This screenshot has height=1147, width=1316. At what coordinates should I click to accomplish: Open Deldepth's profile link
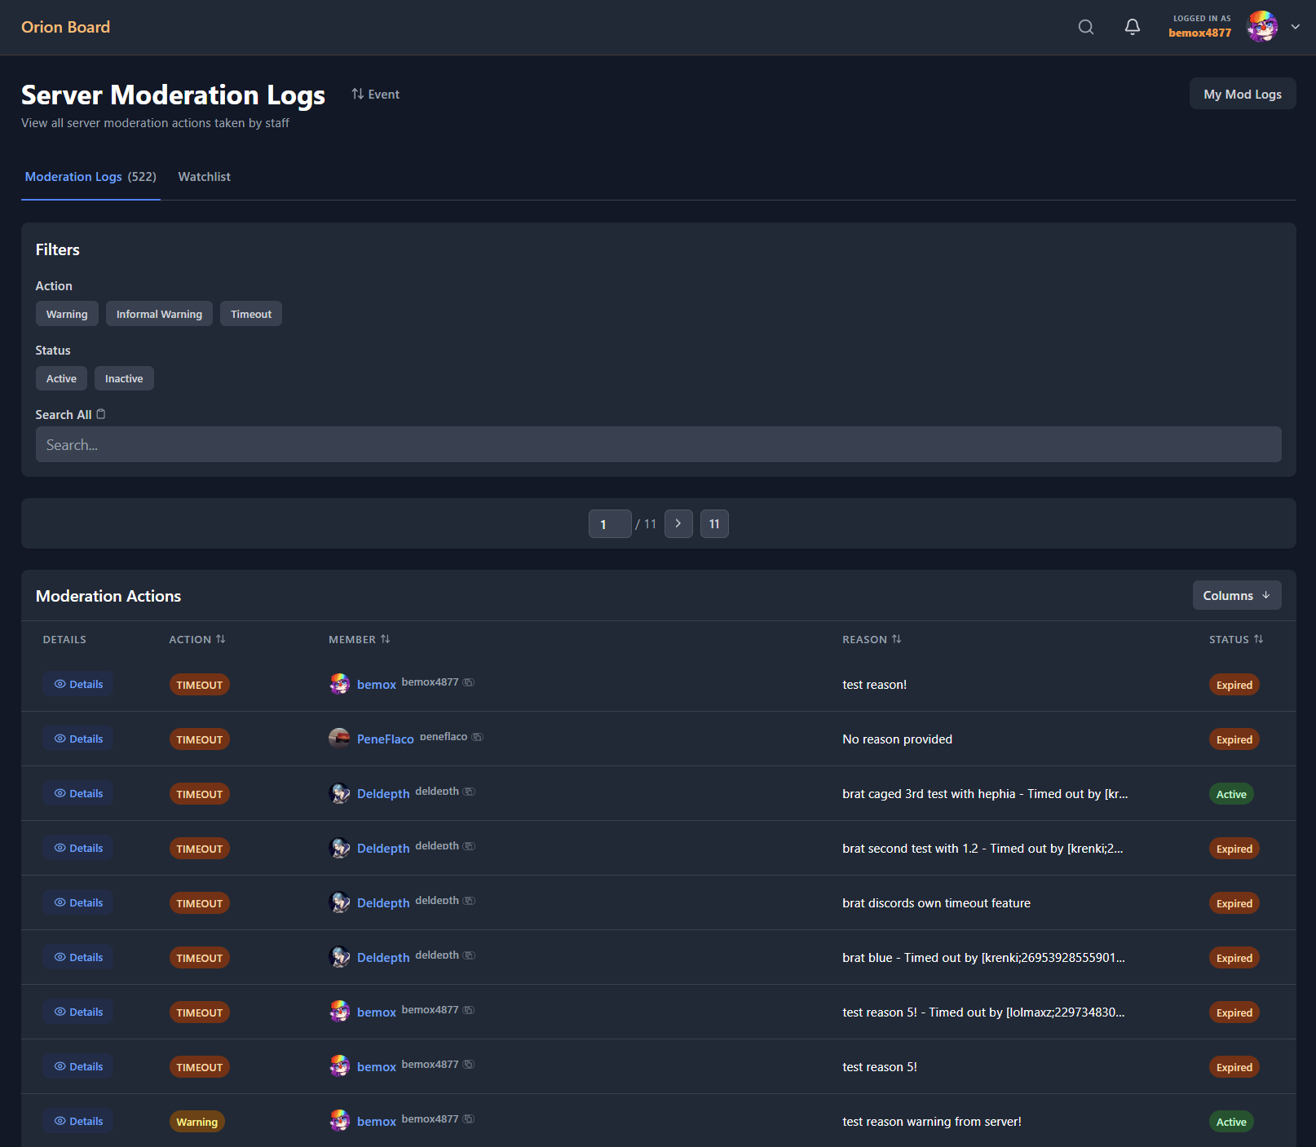point(383,793)
